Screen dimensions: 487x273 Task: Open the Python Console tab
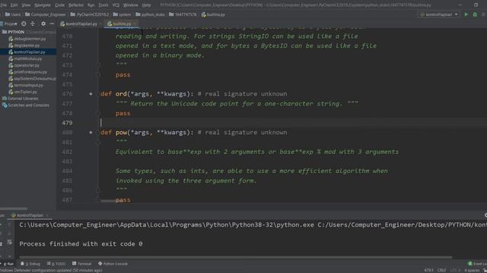[x=113, y=264]
